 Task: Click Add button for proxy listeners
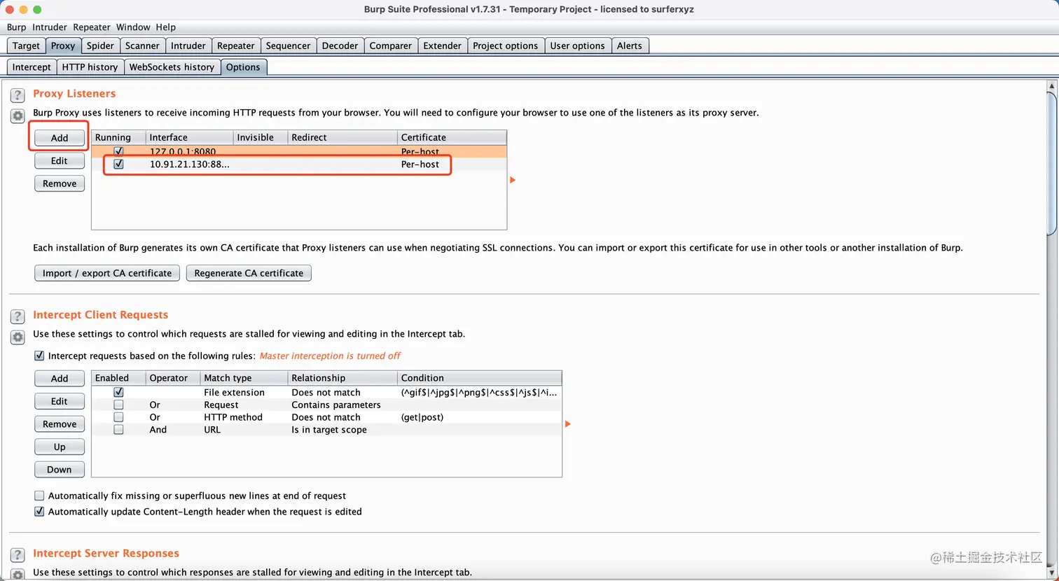point(60,138)
